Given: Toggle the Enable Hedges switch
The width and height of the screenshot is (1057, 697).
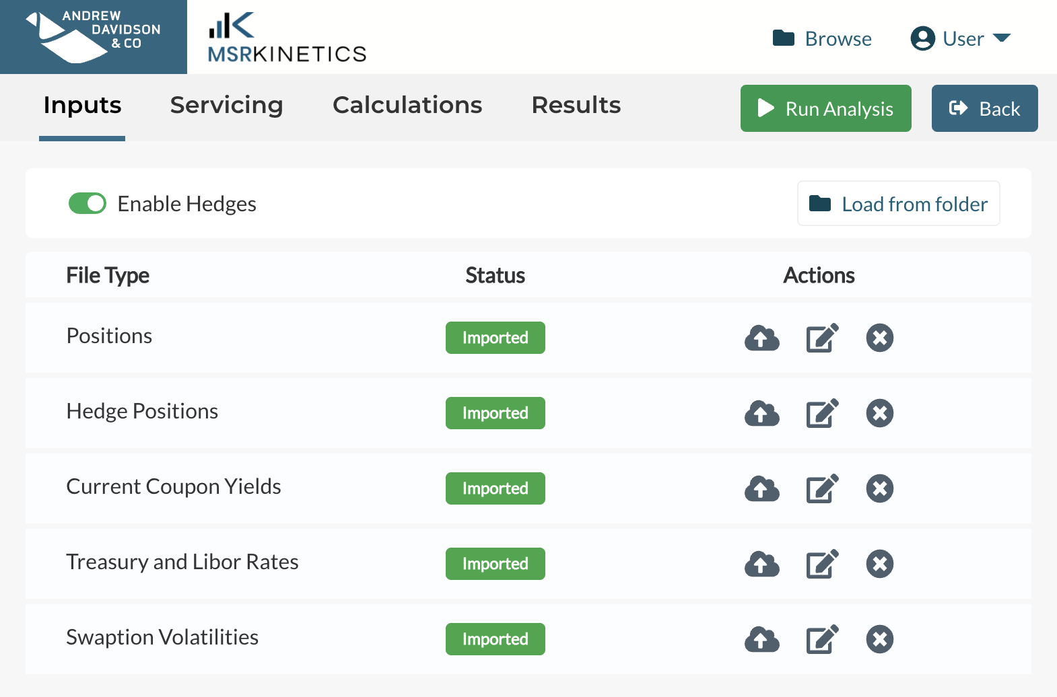Looking at the screenshot, I should point(88,203).
